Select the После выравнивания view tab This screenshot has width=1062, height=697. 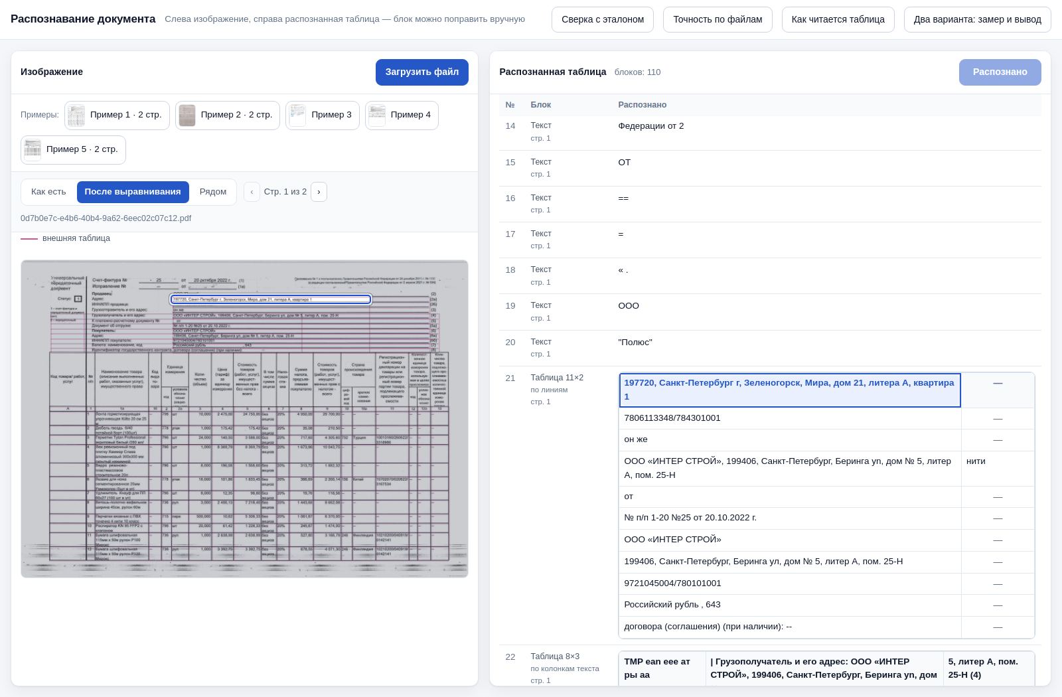133,192
